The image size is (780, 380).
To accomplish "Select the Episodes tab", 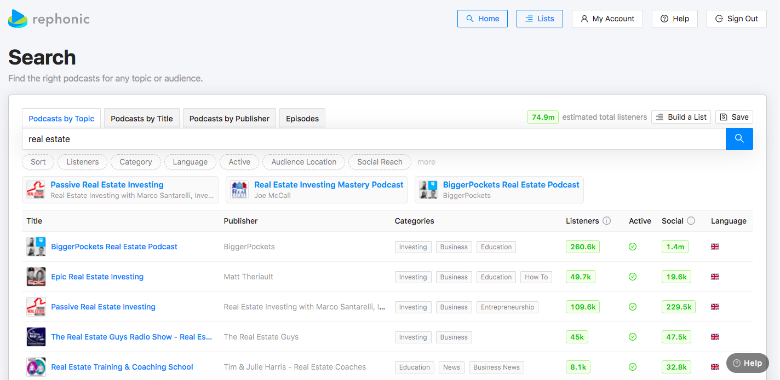I will coord(302,119).
